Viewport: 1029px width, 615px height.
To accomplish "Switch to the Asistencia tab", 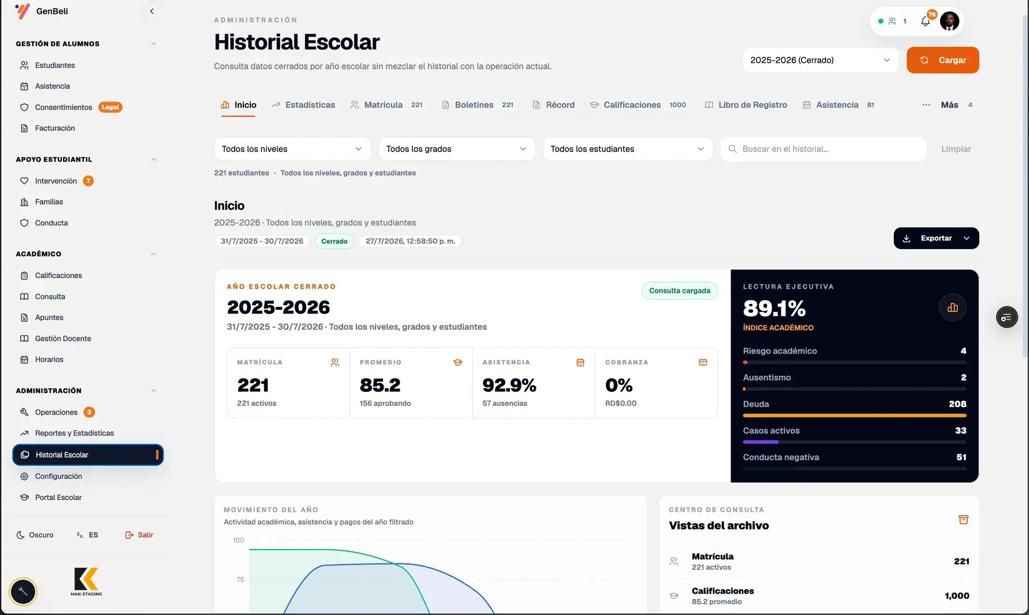I will [x=838, y=105].
